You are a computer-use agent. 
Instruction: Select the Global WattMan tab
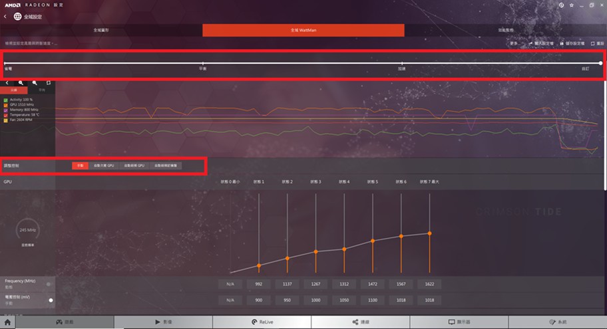click(303, 30)
